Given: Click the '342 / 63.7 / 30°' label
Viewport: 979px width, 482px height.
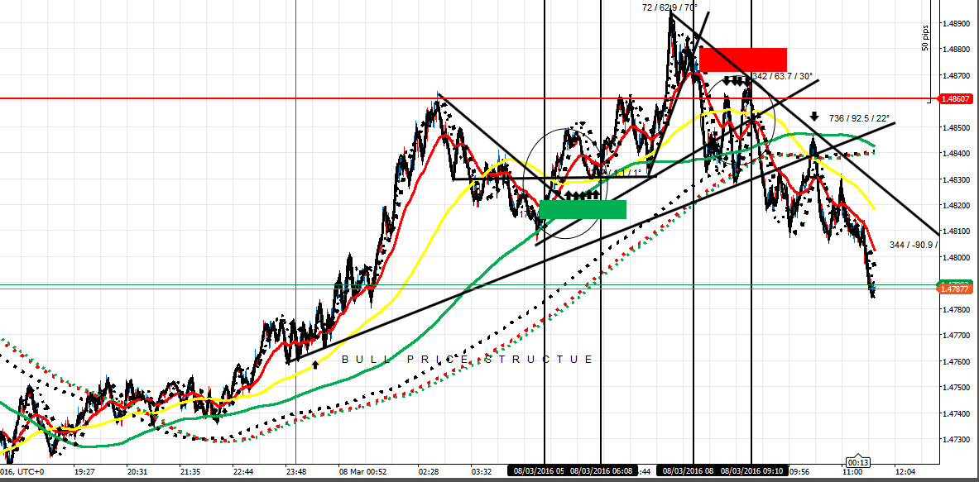Looking at the screenshot, I should click(782, 74).
